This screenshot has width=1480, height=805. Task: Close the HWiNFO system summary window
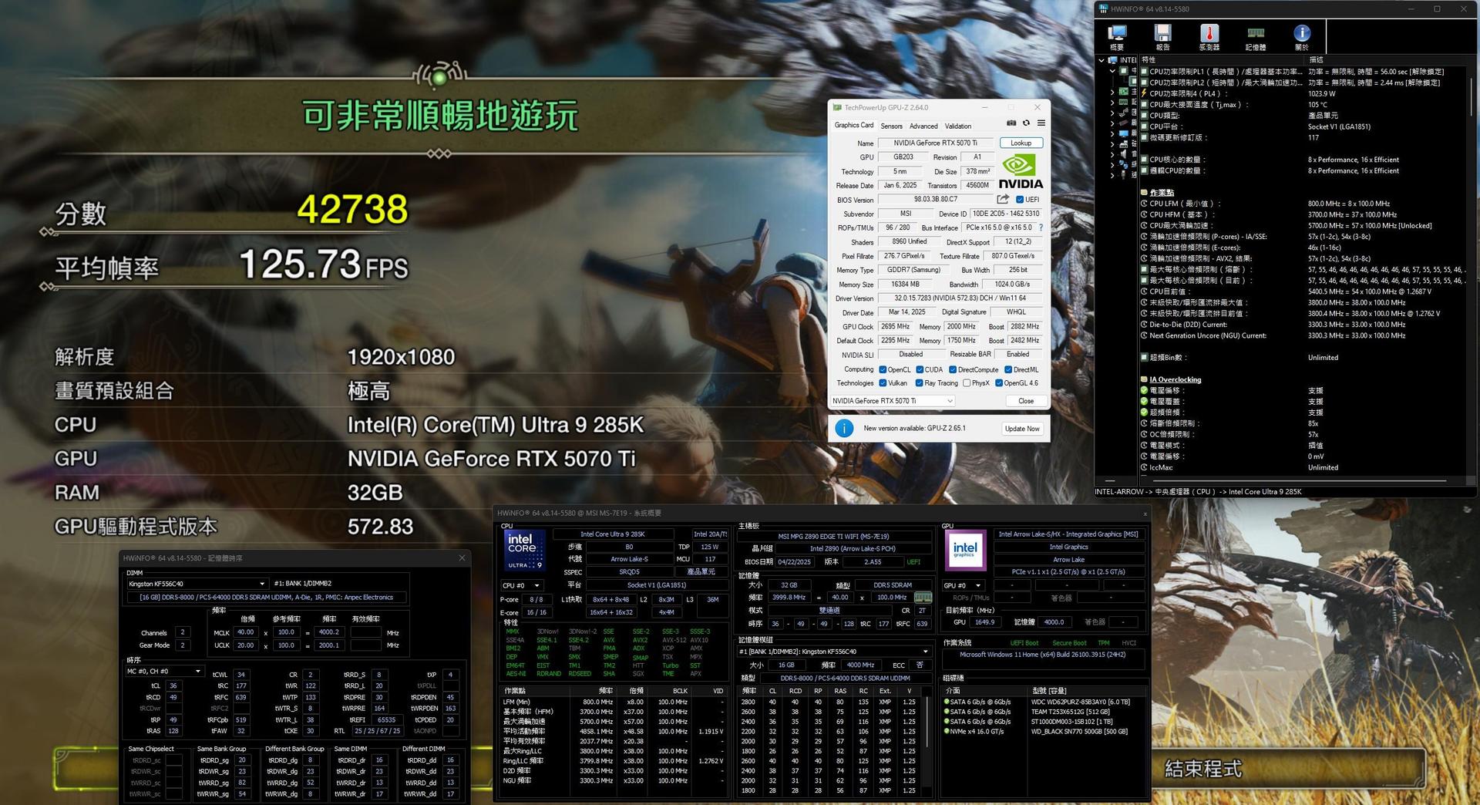coord(1145,513)
